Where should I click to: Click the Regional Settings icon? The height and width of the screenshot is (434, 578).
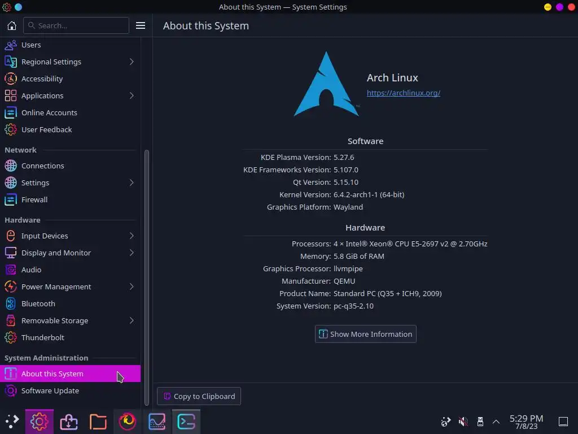pyautogui.click(x=11, y=62)
